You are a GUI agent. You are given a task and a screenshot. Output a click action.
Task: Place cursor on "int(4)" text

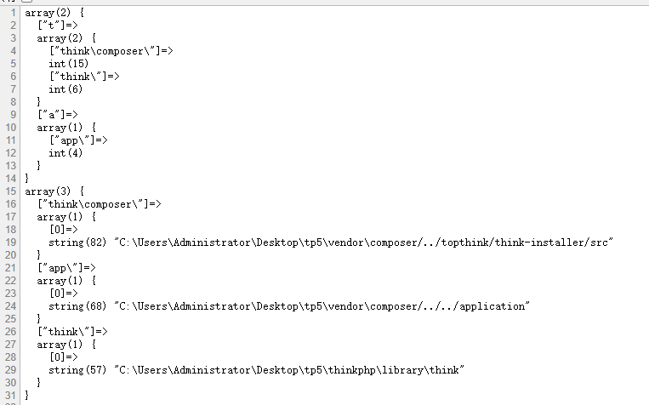point(65,153)
